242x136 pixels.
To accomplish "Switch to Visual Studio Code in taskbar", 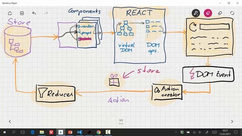I will click(x=80, y=132).
